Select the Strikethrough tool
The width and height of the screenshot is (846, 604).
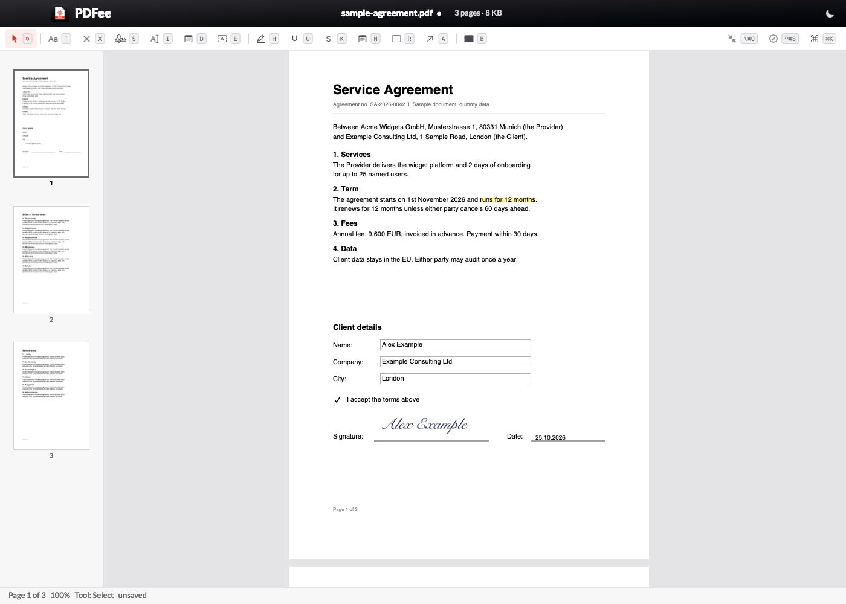[335, 39]
